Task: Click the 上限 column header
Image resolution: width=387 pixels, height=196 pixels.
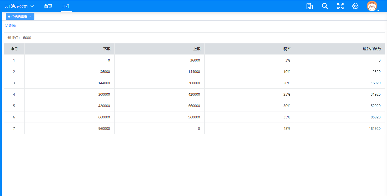Action: pyautogui.click(x=197, y=49)
